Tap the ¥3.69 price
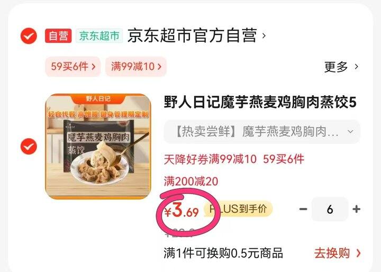381x272 pixels. tap(182, 211)
